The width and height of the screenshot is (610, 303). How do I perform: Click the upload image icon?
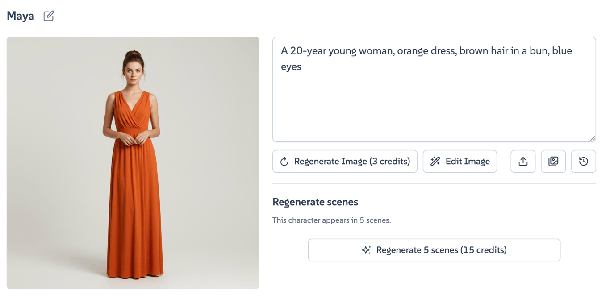[523, 162]
